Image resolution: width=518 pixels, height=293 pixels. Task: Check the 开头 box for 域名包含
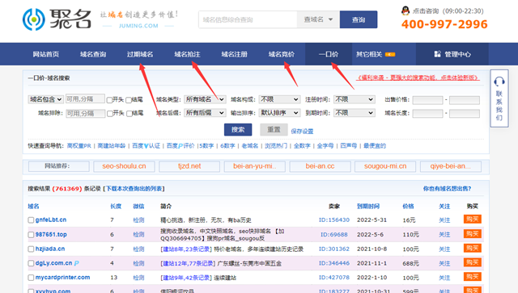click(110, 100)
